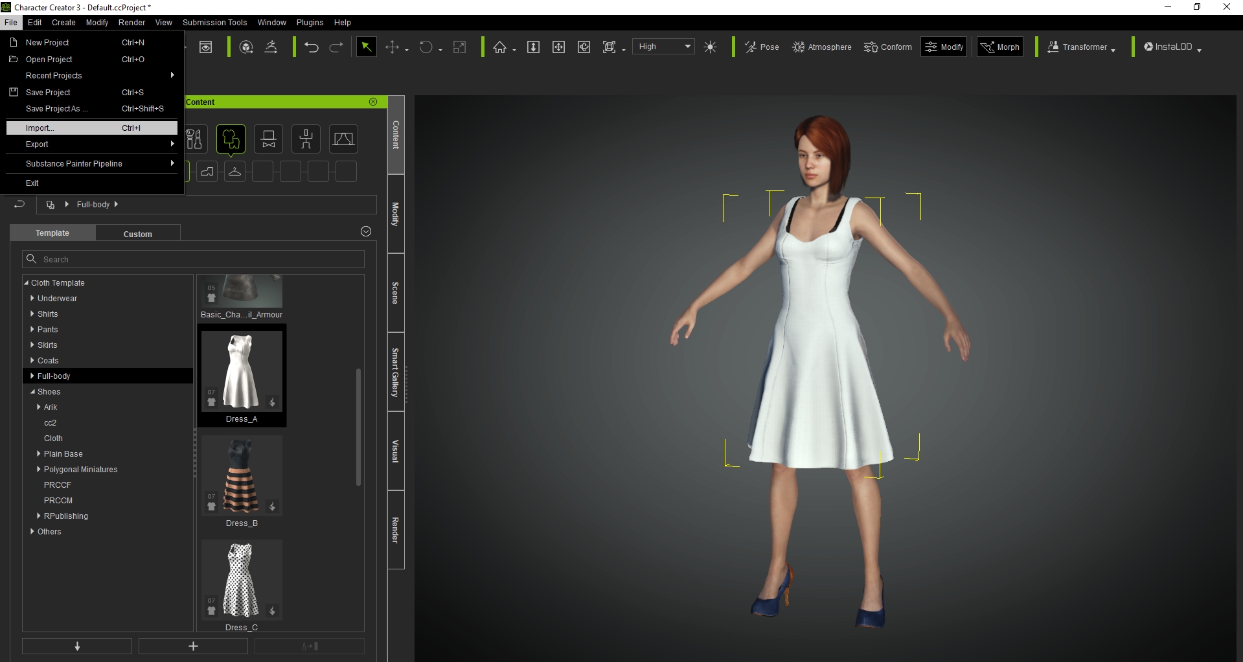Click Exit in File menu

click(x=92, y=183)
